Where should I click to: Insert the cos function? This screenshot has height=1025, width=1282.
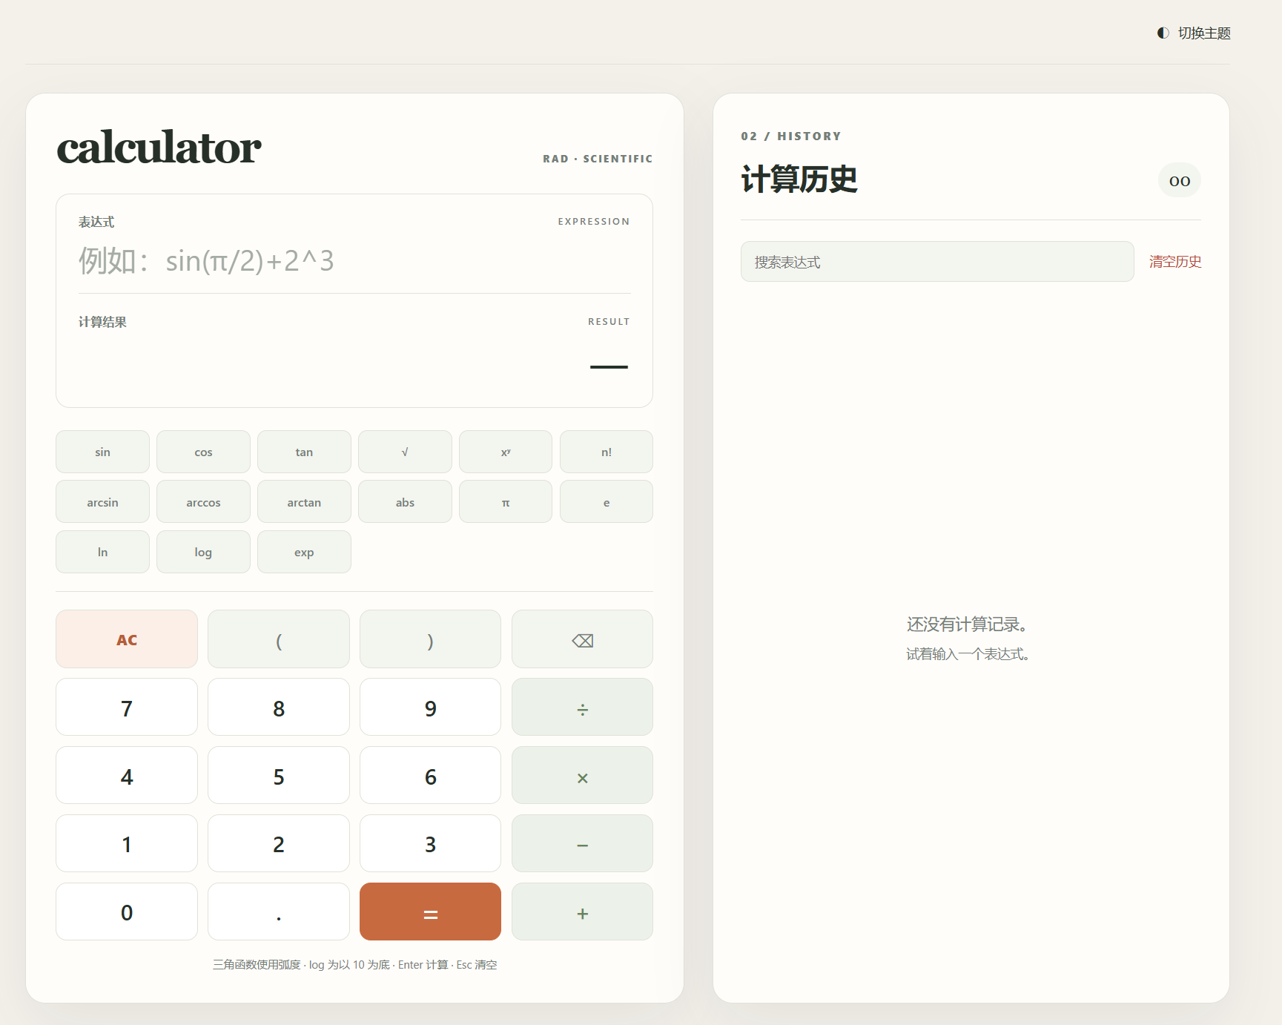[x=203, y=452]
